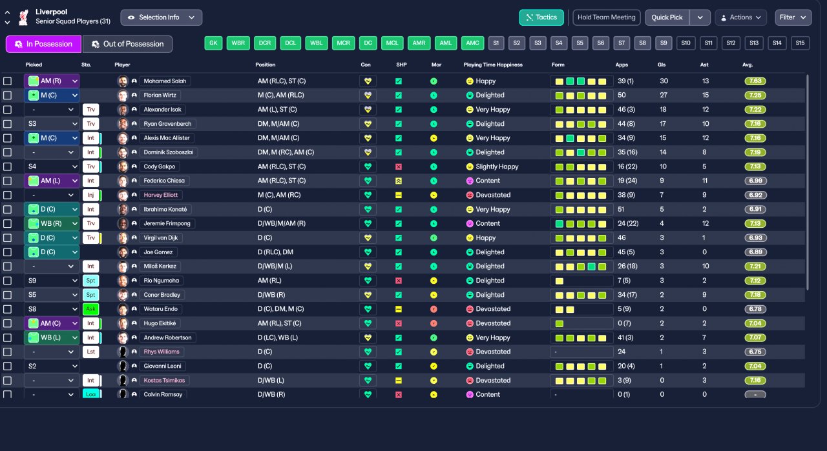The height and width of the screenshot is (451, 827).
Task: Tick the checkbox for Florian Wirtz
Action: point(7,95)
